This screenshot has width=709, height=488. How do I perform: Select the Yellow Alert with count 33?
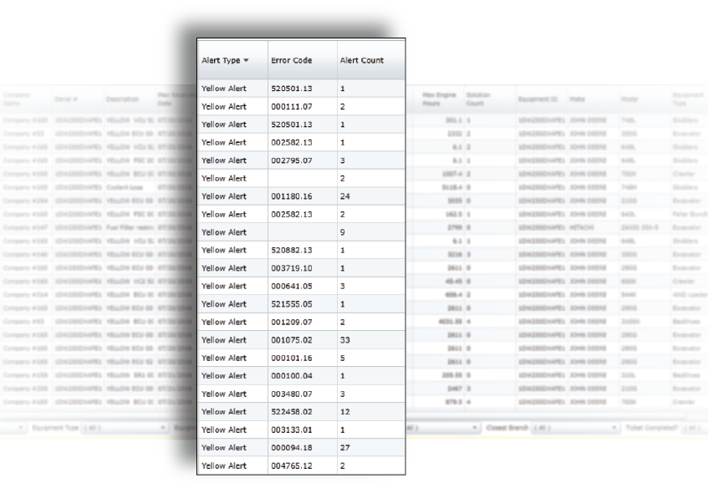(222, 339)
